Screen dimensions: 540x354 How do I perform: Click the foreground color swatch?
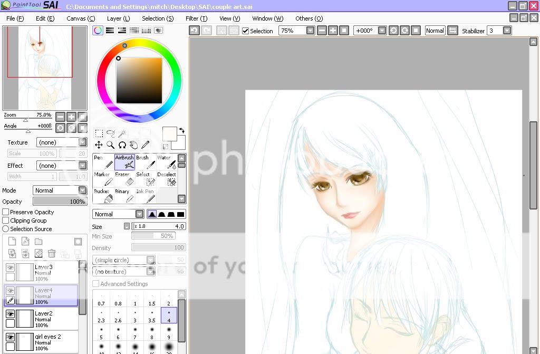click(x=169, y=133)
